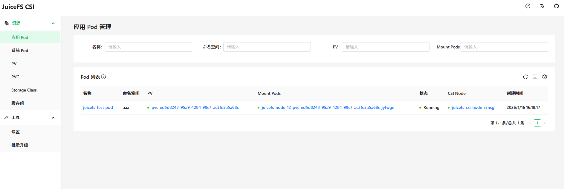The image size is (564, 189).
Task: Open the help question mark icon
Action: pos(528,6)
